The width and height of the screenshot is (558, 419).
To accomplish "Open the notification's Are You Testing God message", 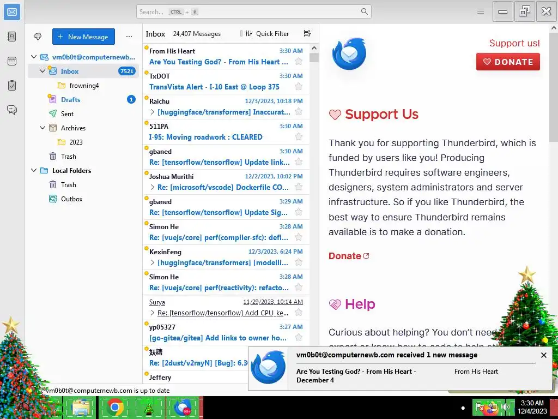I will [x=356, y=375].
